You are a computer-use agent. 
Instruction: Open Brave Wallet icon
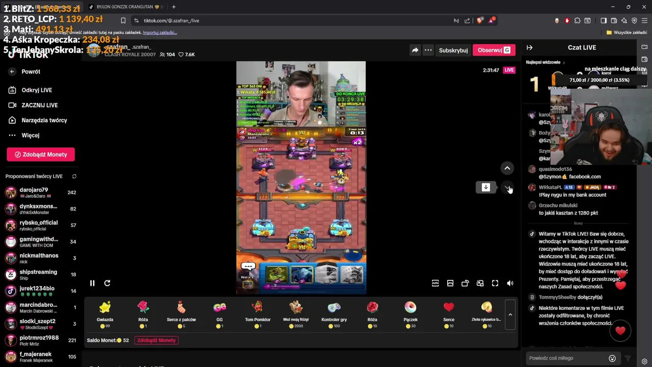pyautogui.click(x=614, y=21)
